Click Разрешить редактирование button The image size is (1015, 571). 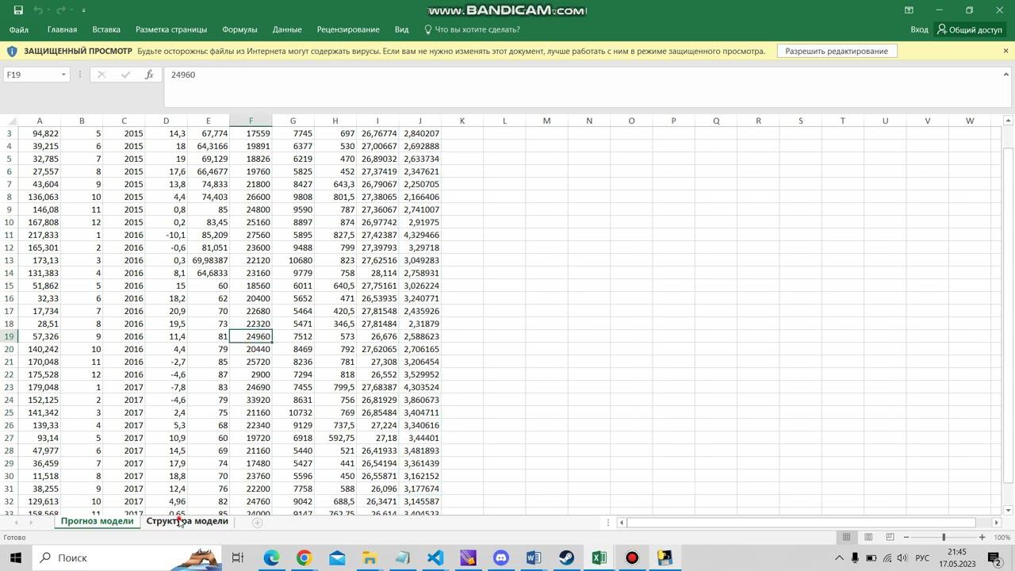pos(837,51)
